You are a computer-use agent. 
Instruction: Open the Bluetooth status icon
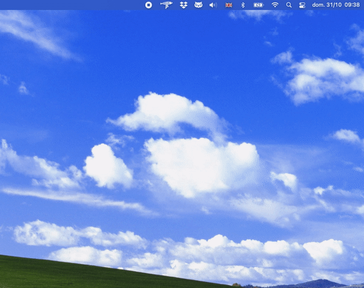point(243,5)
